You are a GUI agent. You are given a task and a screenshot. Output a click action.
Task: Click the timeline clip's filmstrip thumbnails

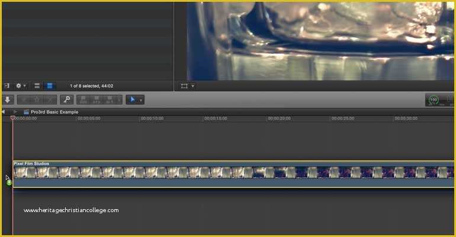click(x=233, y=172)
